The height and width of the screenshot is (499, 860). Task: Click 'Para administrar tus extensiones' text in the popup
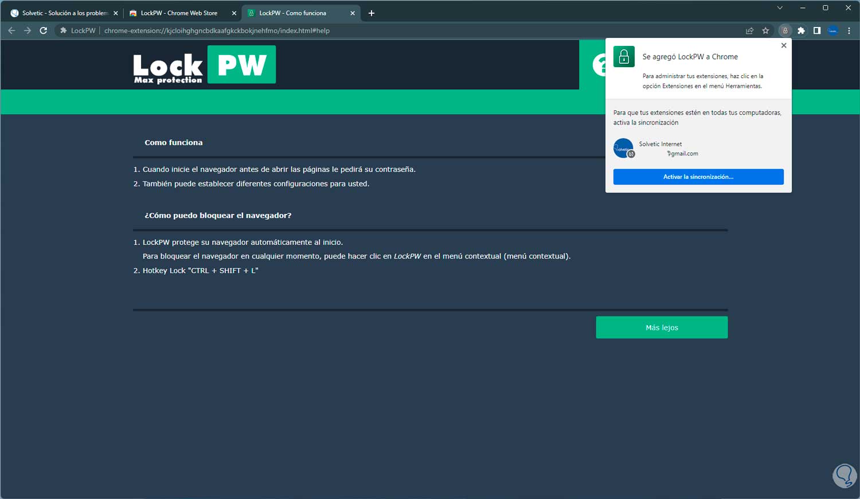(703, 81)
